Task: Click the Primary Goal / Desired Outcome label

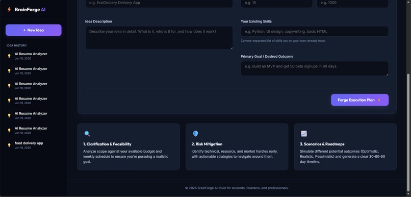Action: [x=267, y=57]
